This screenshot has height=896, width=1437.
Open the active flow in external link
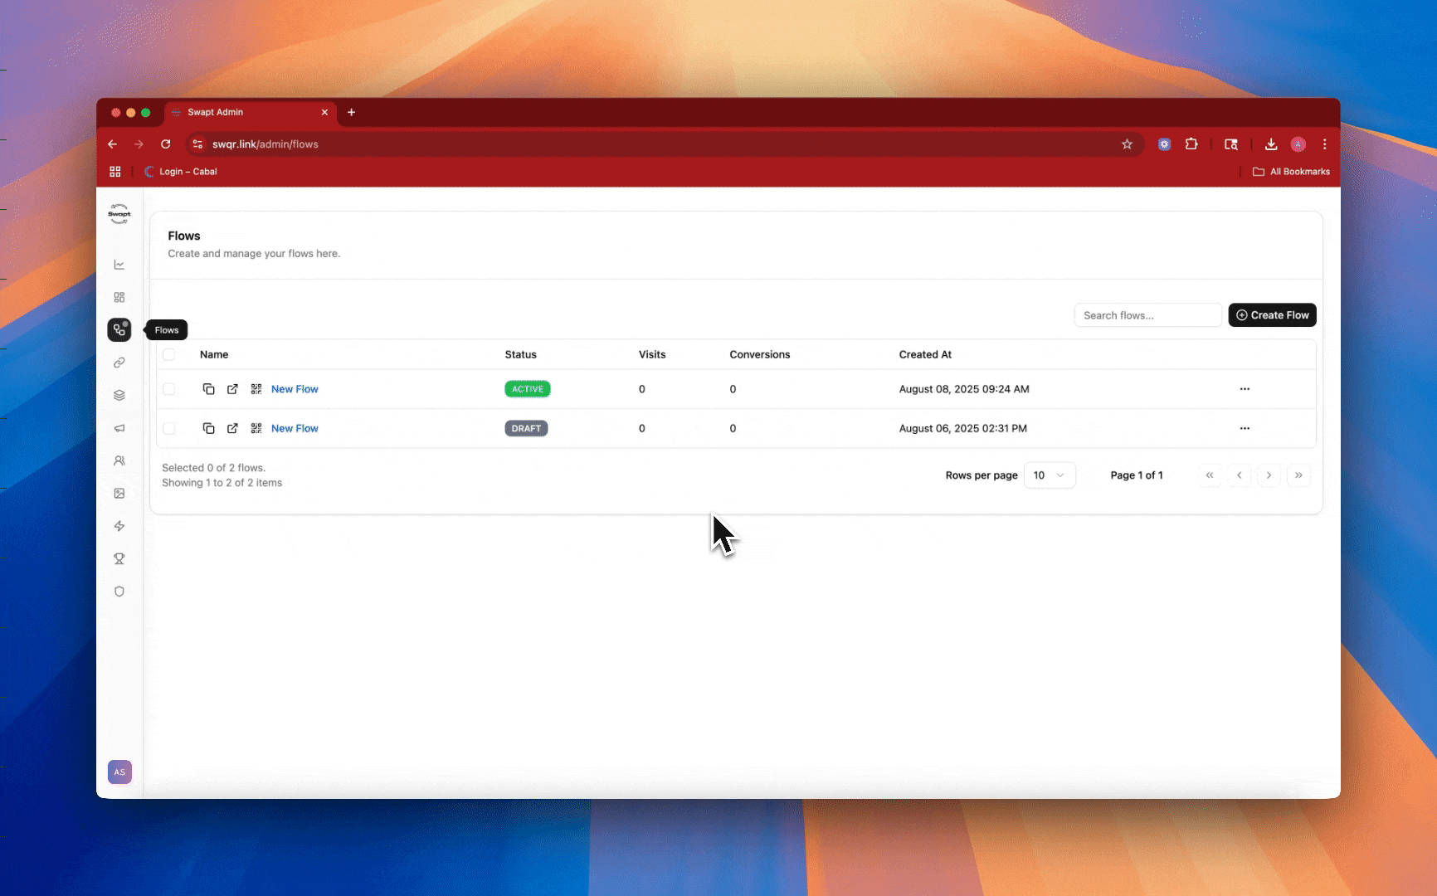232,389
